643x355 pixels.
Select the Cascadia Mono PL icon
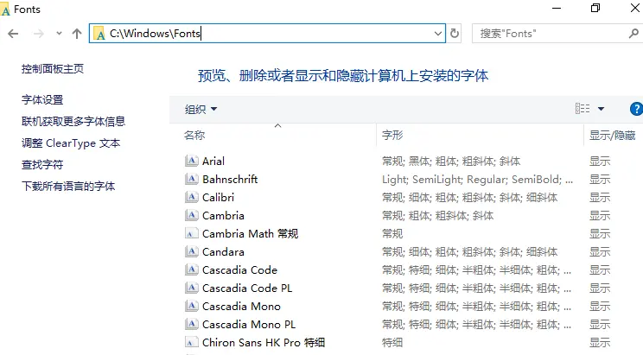click(x=191, y=324)
